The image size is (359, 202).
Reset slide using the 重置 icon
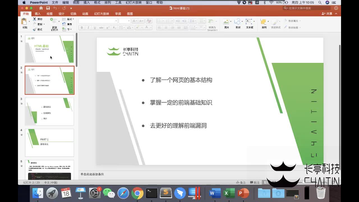pyautogui.click(x=67, y=24)
